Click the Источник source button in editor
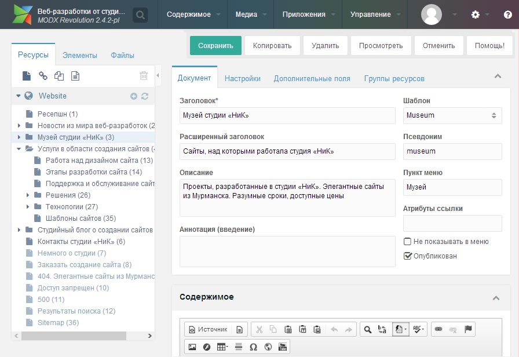519x357 pixels. tap(208, 329)
